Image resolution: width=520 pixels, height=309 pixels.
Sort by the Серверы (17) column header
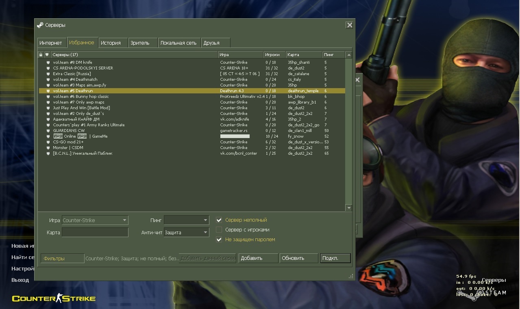tap(135, 54)
